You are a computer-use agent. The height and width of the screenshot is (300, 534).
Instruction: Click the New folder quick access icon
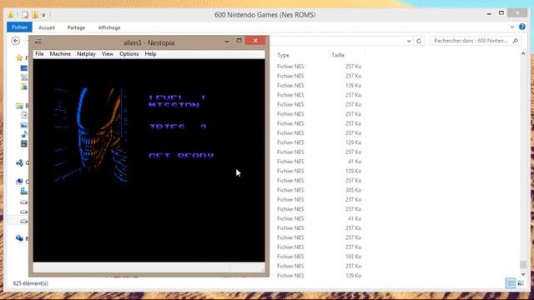click(x=35, y=15)
